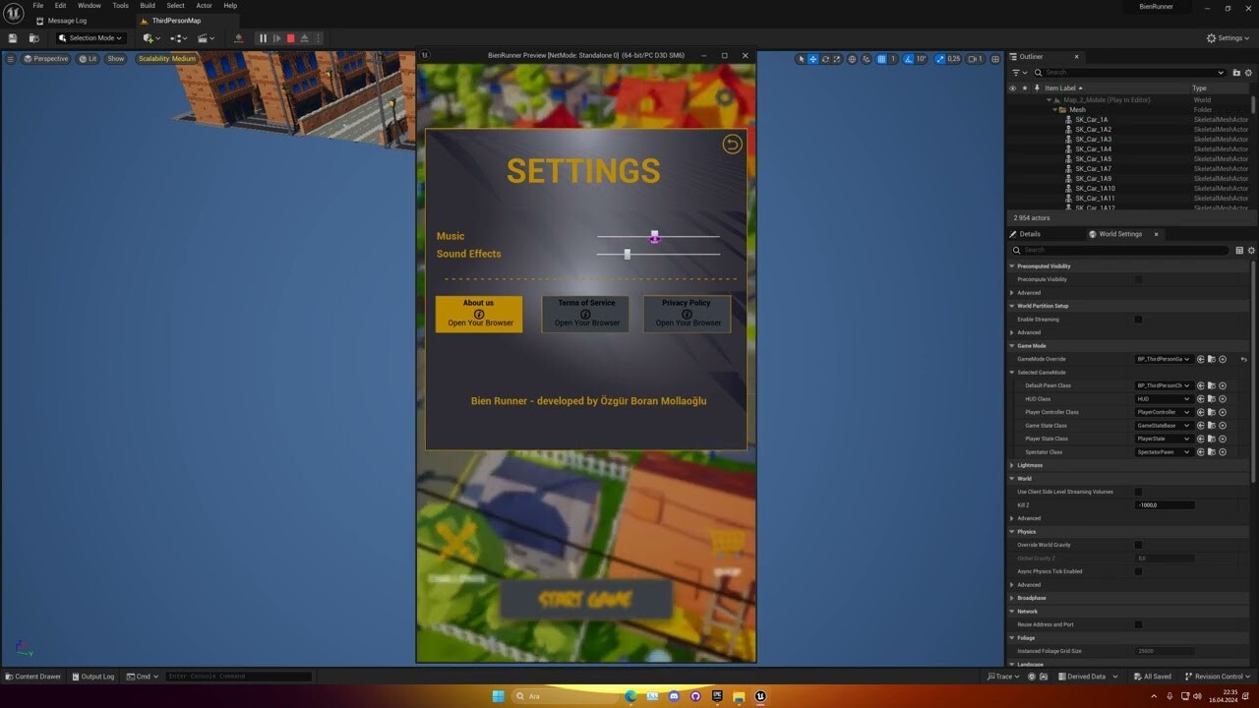This screenshot has height=708, width=1259.
Task: Stop the Play-In-Editor session
Action: (289, 38)
